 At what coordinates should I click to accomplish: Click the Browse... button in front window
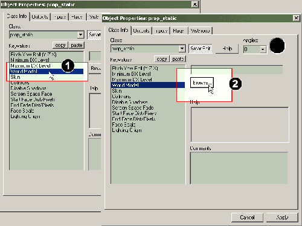pyautogui.click(x=202, y=83)
